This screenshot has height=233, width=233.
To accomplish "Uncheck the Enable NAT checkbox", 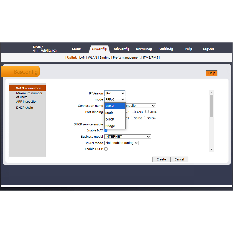I will pyautogui.click(x=106, y=130).
